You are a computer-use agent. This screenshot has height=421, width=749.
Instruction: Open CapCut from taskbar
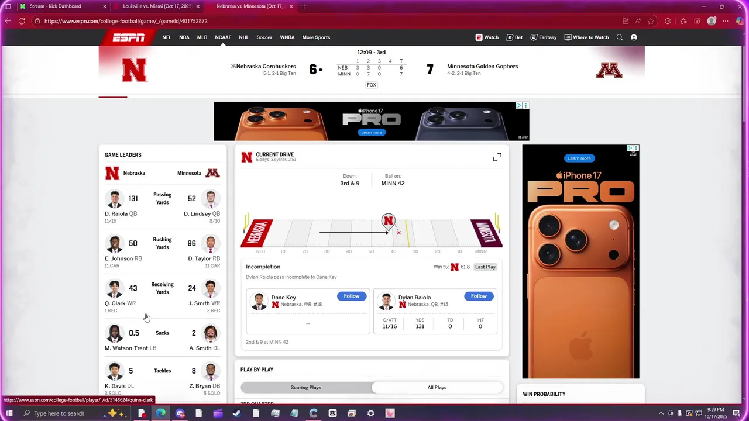click(x=333, y=413)
